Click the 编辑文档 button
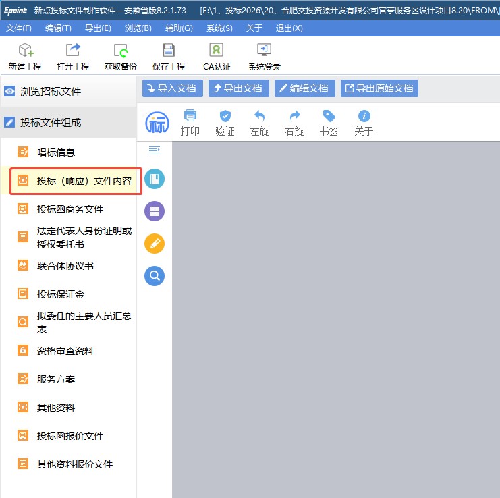The height and width of the screenshot is (498, 500). [x=304, y=88]
